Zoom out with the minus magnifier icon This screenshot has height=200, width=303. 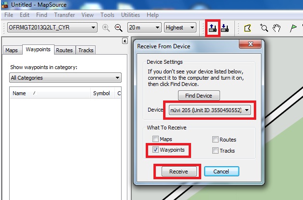click(x=118, y=28)
